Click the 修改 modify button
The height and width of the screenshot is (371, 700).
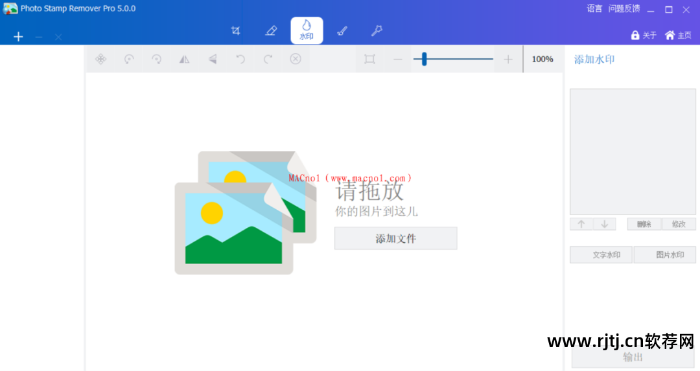(x=679, y=224)
